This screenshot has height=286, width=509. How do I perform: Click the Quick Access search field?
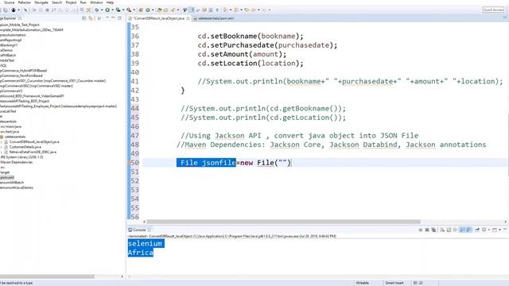(493, 10)
